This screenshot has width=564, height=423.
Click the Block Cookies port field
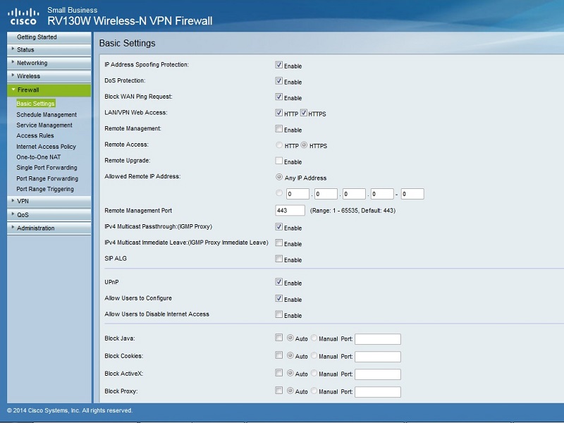point(377,357)
